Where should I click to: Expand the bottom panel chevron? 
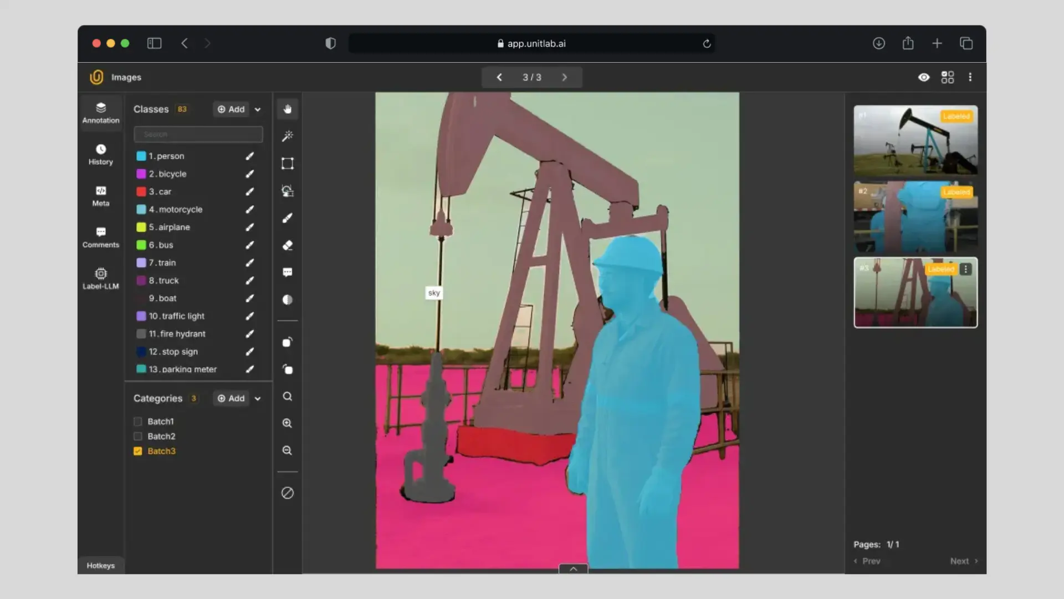click(x=573, y=568)
